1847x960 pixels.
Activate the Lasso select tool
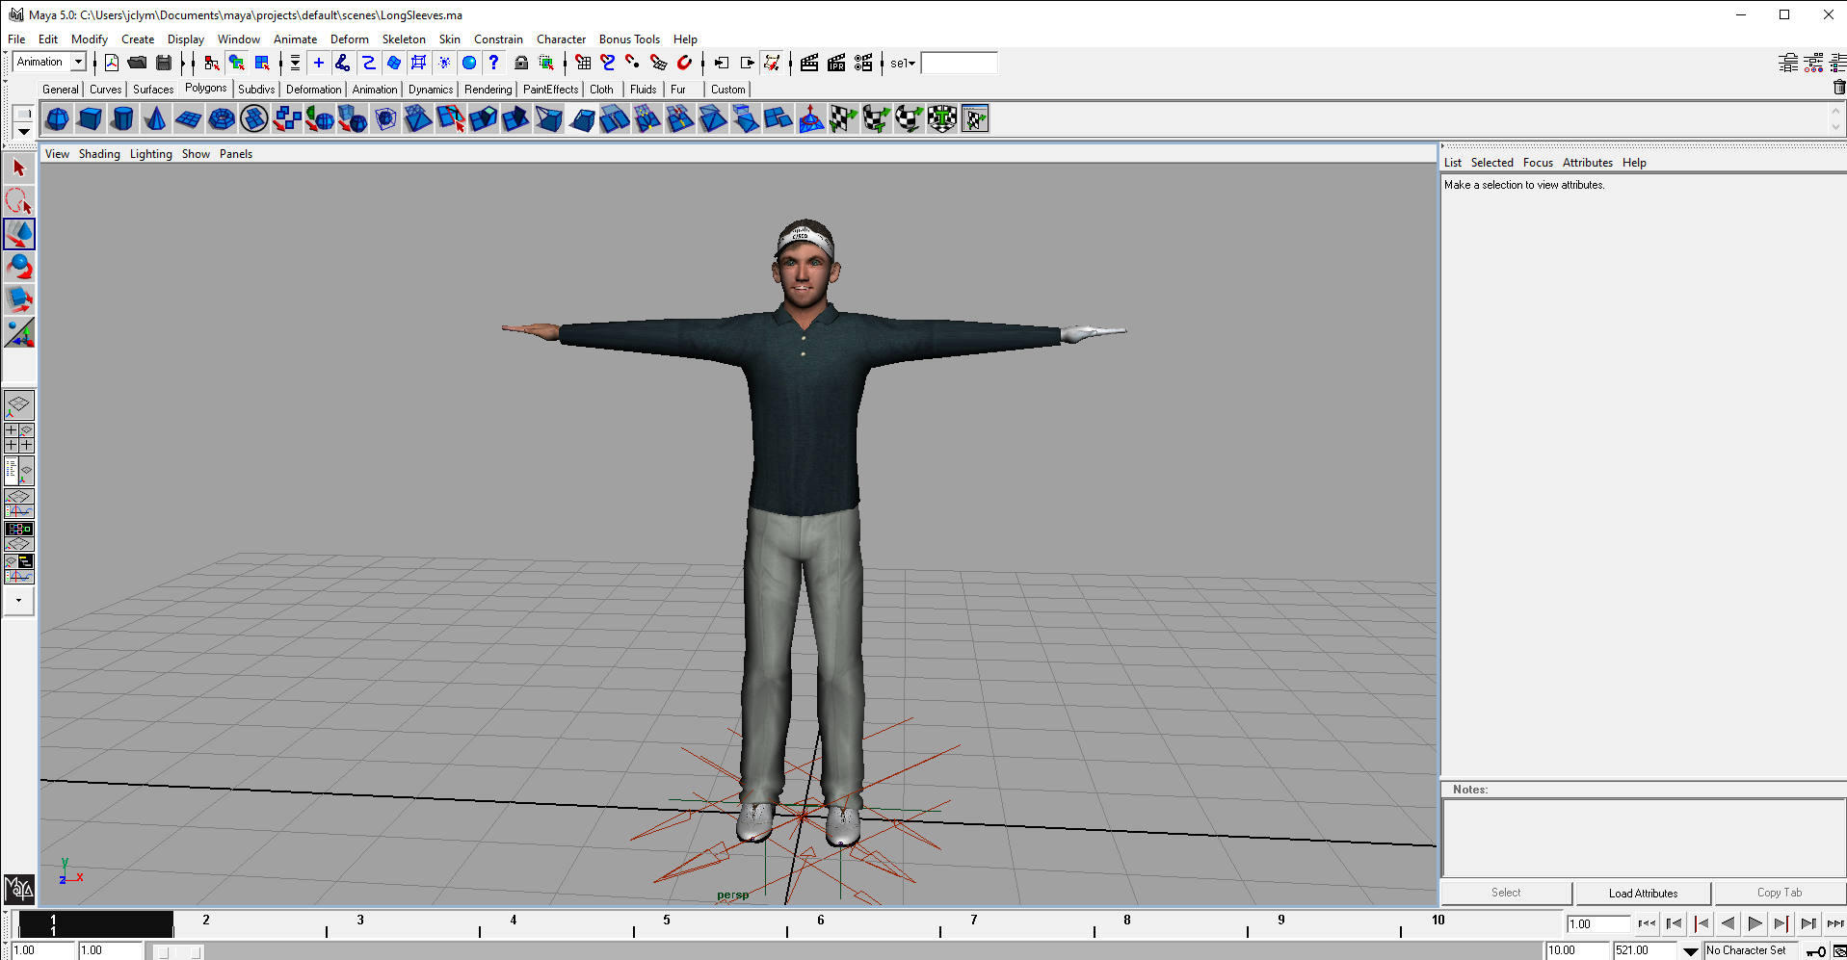19,201
